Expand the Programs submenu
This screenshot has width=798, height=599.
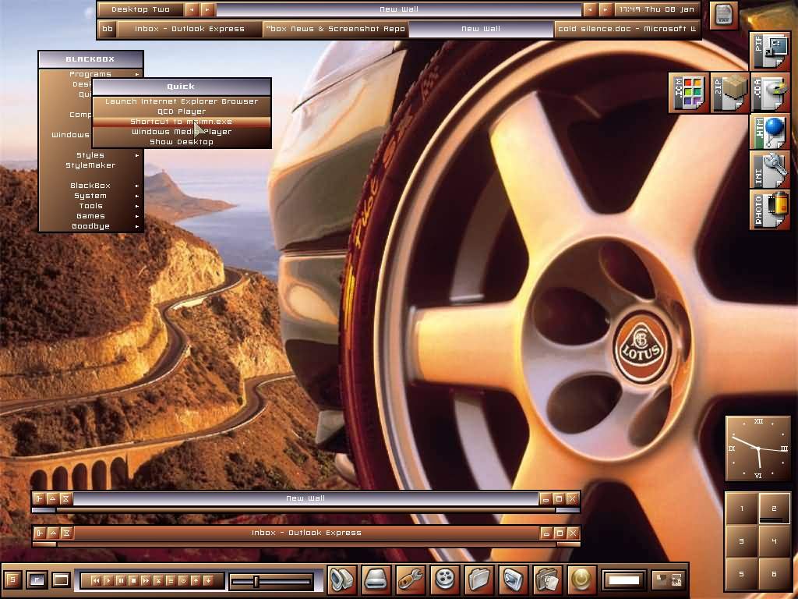click(90, 74)
